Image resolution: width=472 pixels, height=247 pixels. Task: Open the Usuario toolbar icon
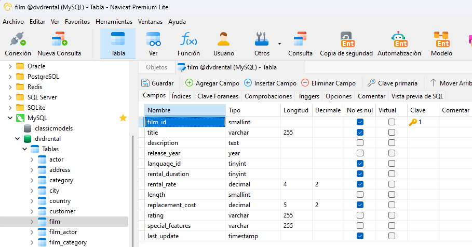coord(224,39)
